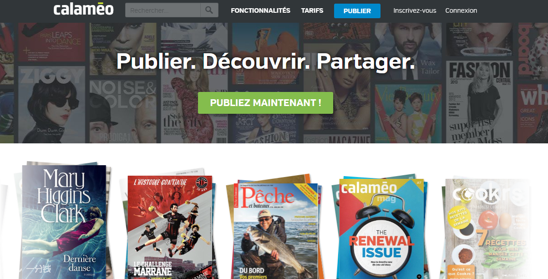Image resolution: width=548 pixels, height=279 pixels.
Task: Follow the Connexion link
Action: pos(461,10)
